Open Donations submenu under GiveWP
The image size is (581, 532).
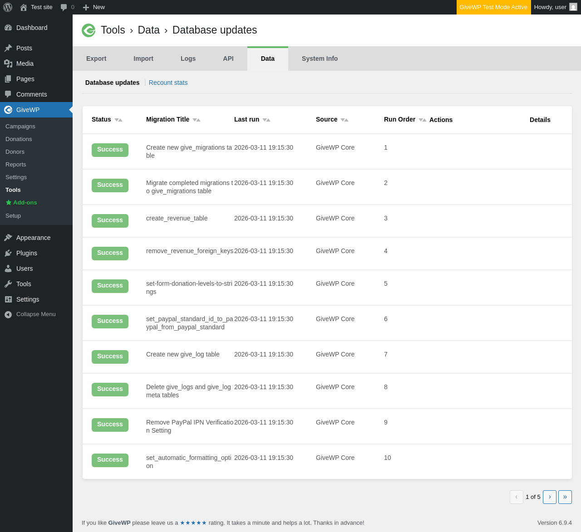(x=19, y=139)
